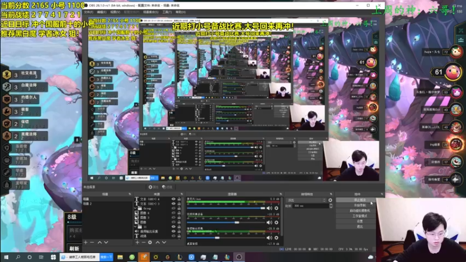Click the 音频输出采集 mixer volume slider

[226, 238]
